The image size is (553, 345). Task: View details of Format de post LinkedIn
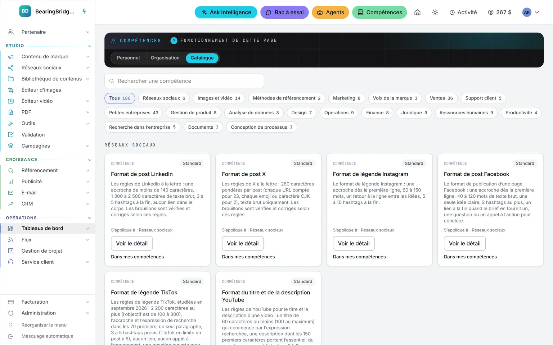pyautogui.click(x=132, y=244)
